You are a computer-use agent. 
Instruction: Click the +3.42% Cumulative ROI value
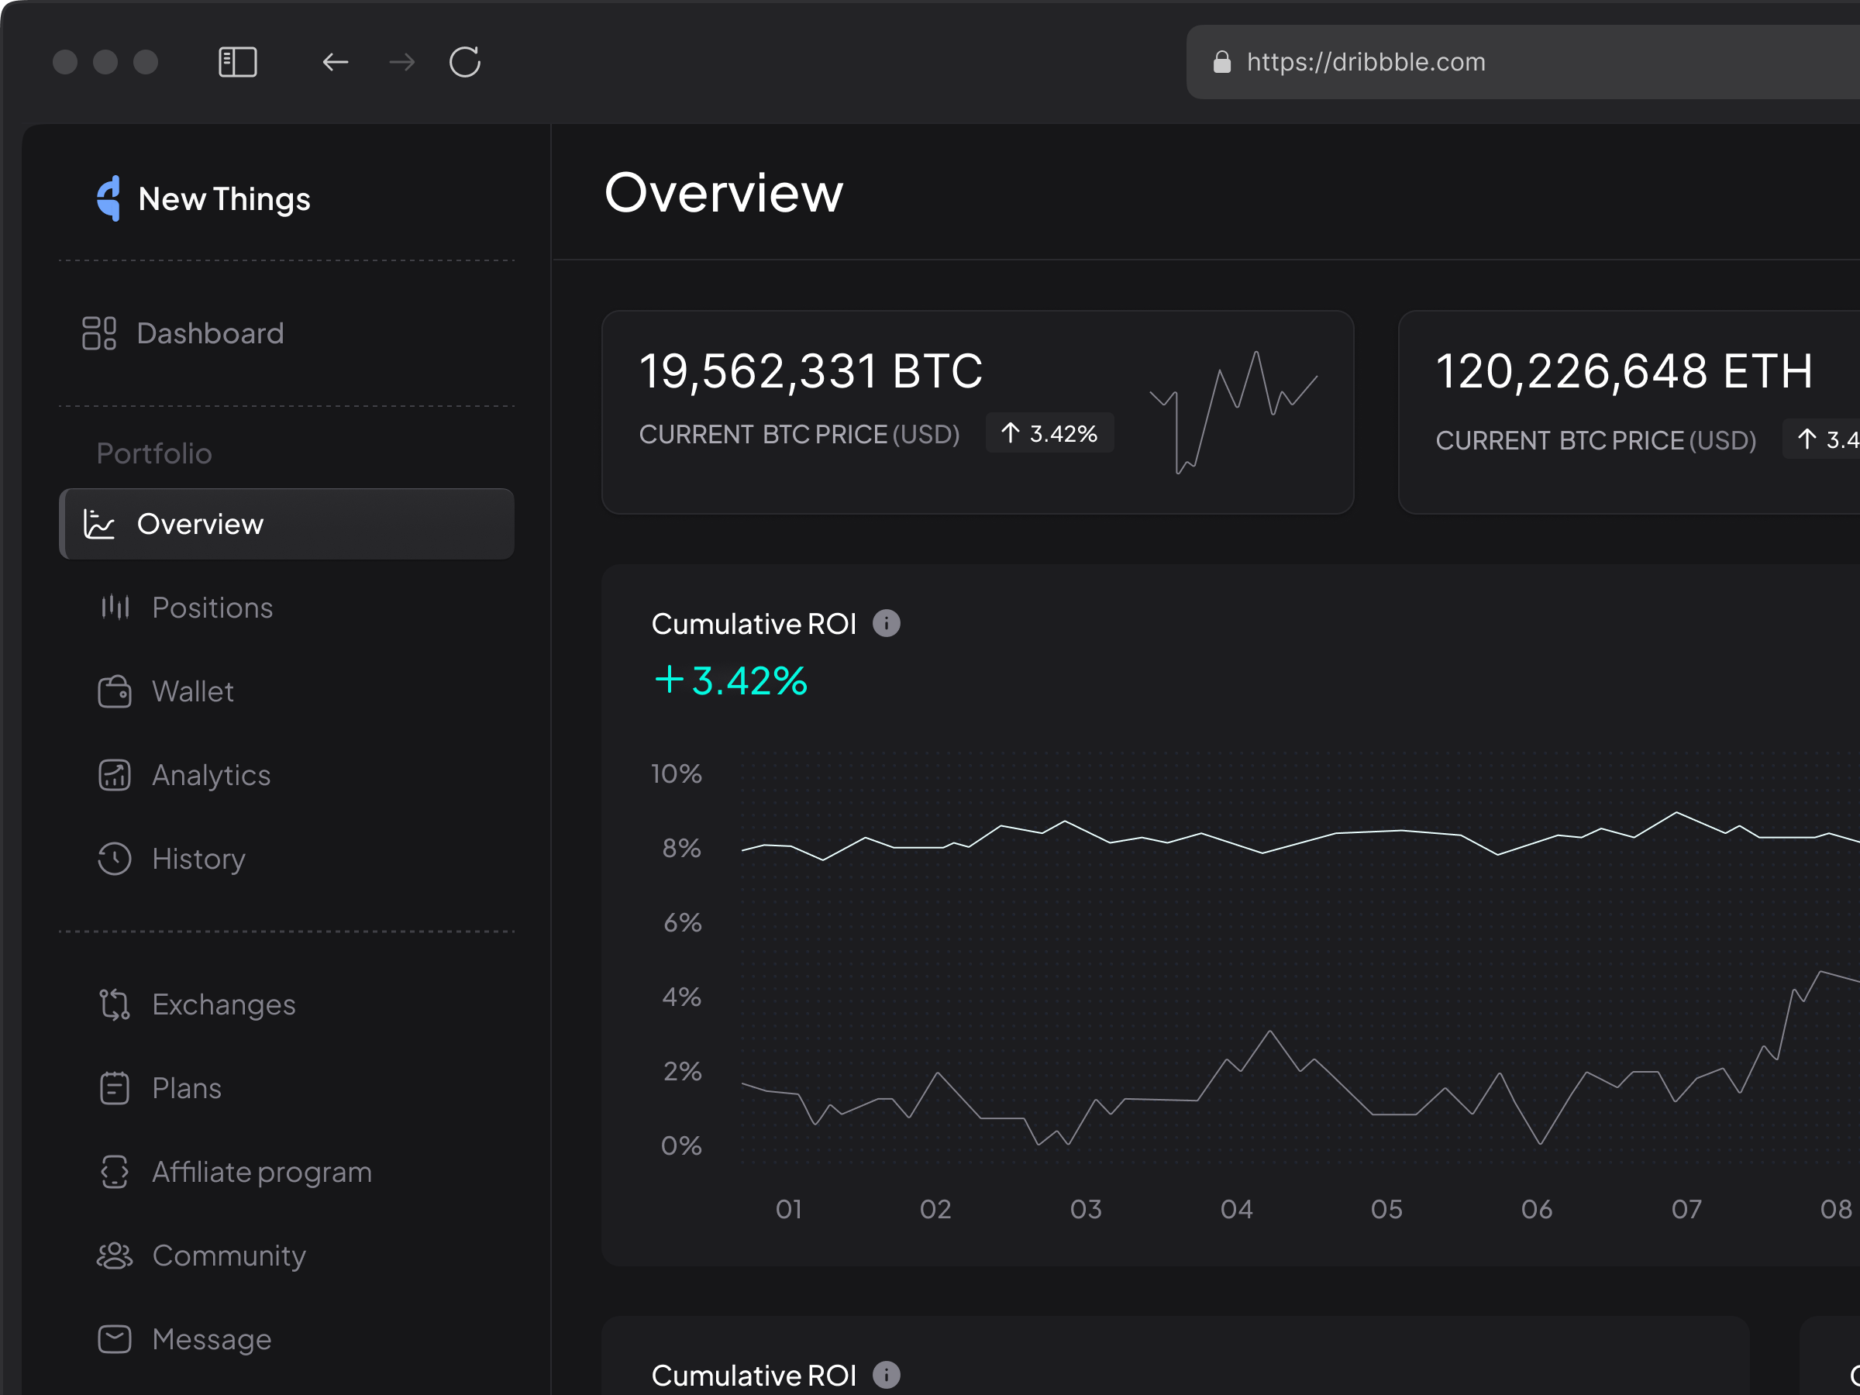(x=730, y=681)
